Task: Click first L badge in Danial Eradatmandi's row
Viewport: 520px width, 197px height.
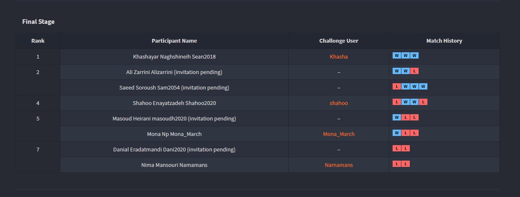Action: pyautogui.click(x=396, y=148)
